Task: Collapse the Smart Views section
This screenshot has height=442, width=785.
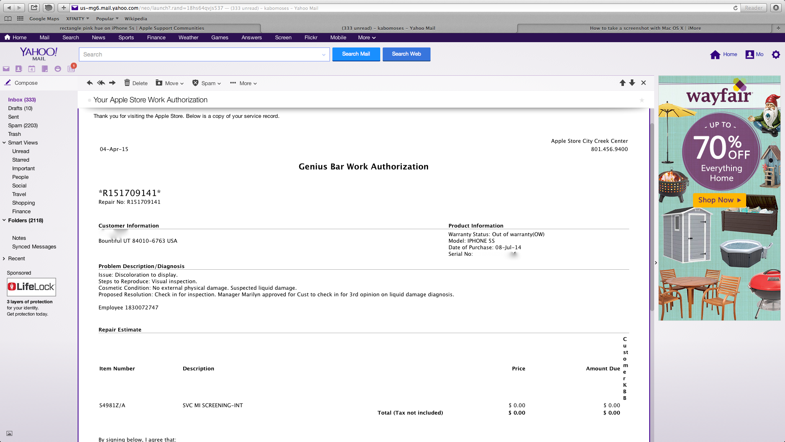Action: pyautogui.click(x=4, y=143)
